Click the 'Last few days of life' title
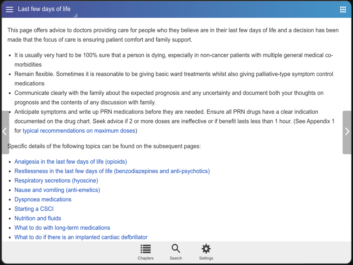This screenshot has width=353, height=265. (44, 9)
